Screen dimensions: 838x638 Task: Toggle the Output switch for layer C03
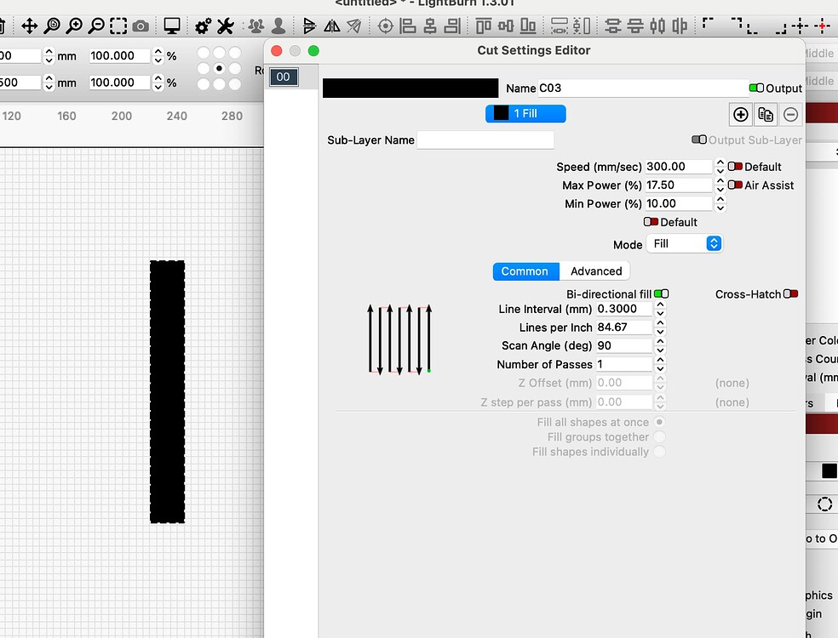(756, 88)
